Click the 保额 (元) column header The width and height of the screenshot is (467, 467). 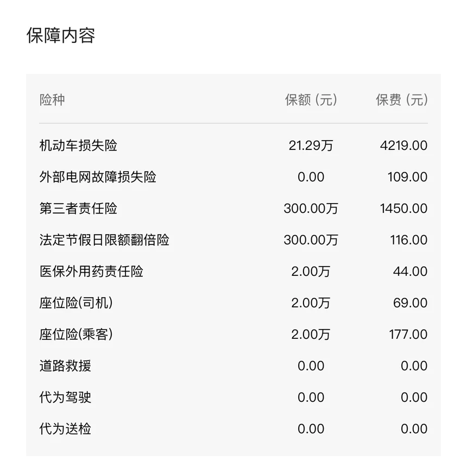(311, 100)
